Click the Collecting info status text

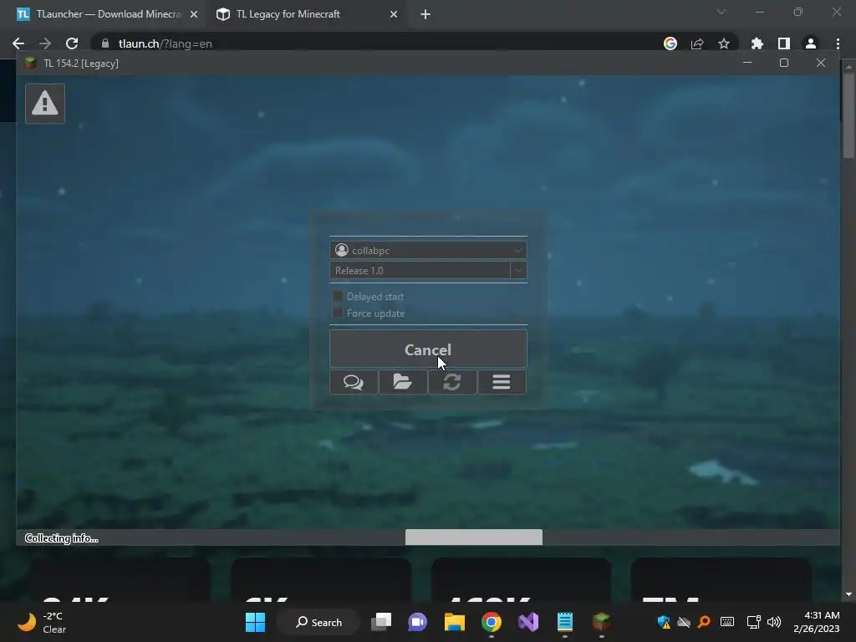tap(62, 538)
